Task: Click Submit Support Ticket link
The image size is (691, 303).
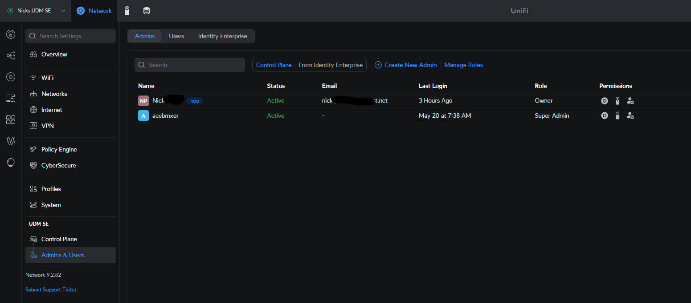Action: pyautogui.click(x=51, y=290)
